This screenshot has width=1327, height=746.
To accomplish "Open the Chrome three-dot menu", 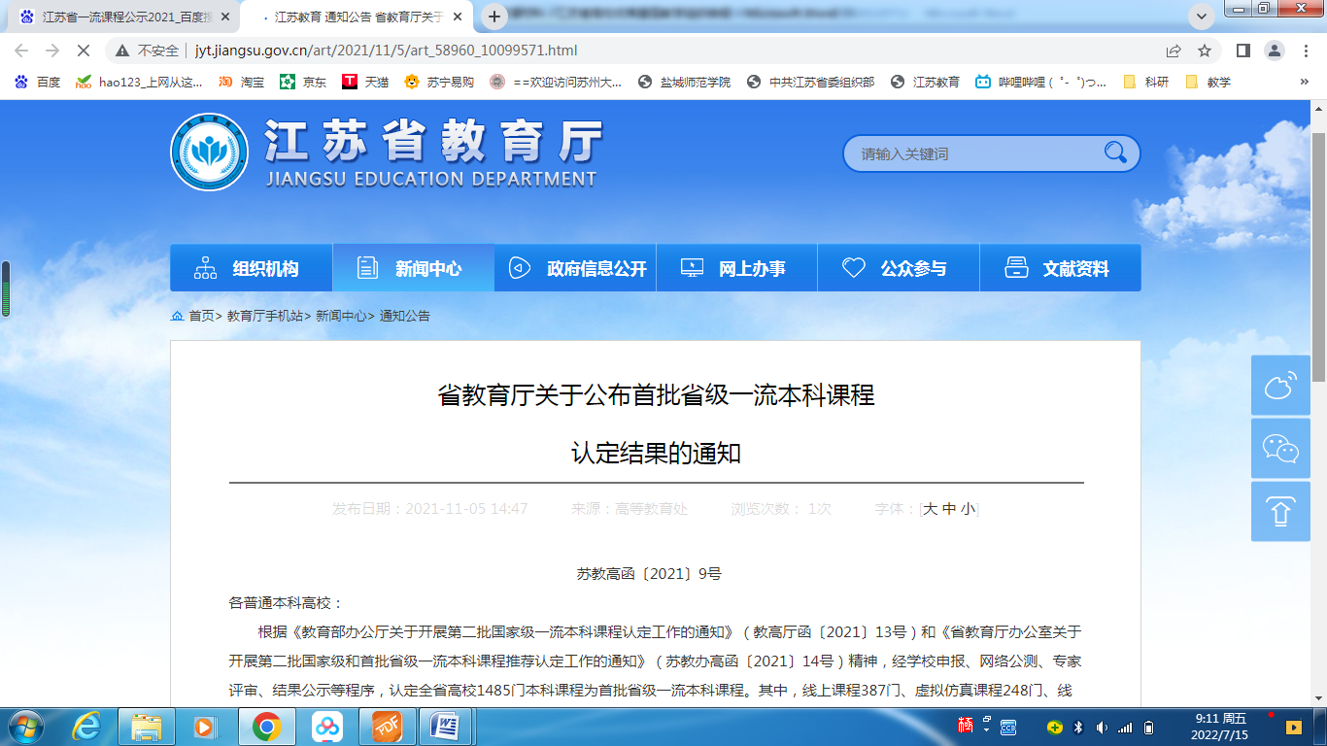I will pyautogui.click(x=1304, y=51).
